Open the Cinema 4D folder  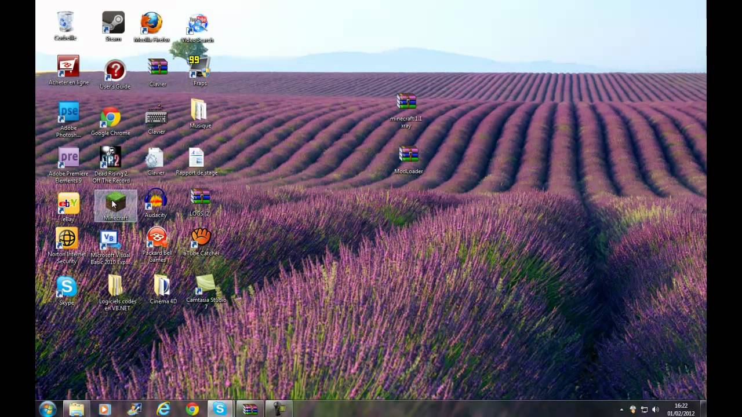point(163,290)
